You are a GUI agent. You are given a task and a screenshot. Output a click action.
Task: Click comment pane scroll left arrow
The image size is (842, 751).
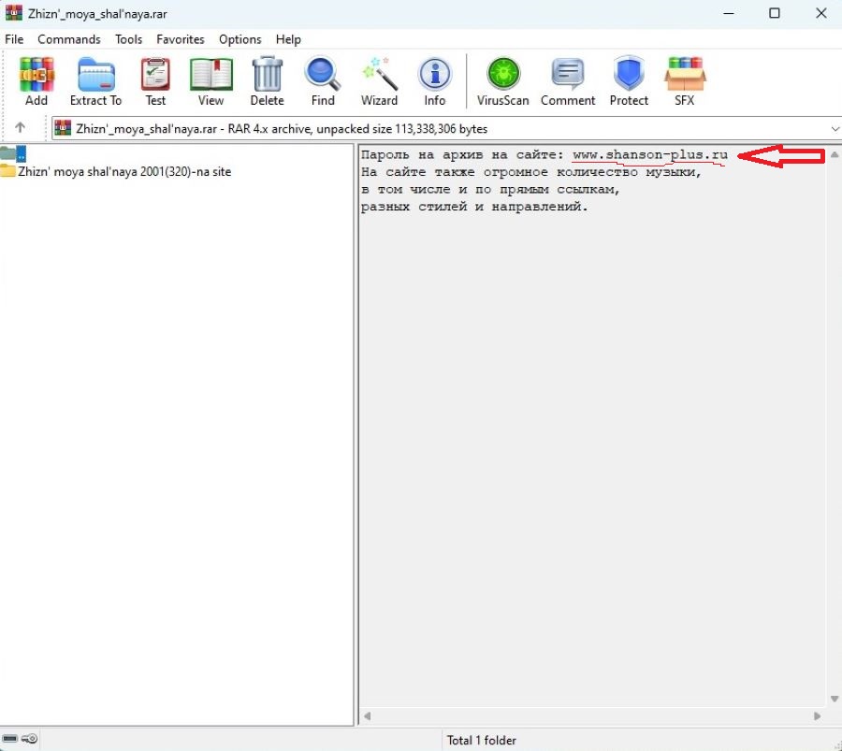tap(368, 715)
